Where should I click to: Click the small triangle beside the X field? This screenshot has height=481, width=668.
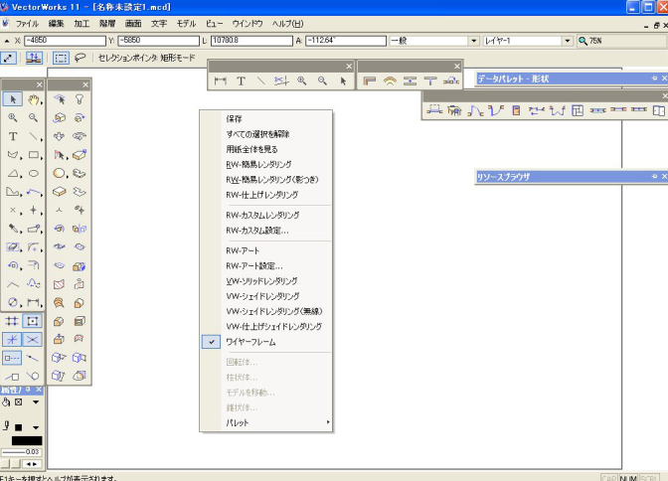tap(6, 41)
